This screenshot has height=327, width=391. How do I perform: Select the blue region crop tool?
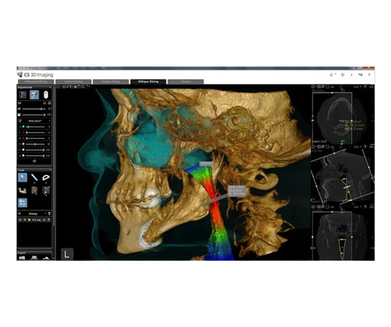(x=23, y=202)
